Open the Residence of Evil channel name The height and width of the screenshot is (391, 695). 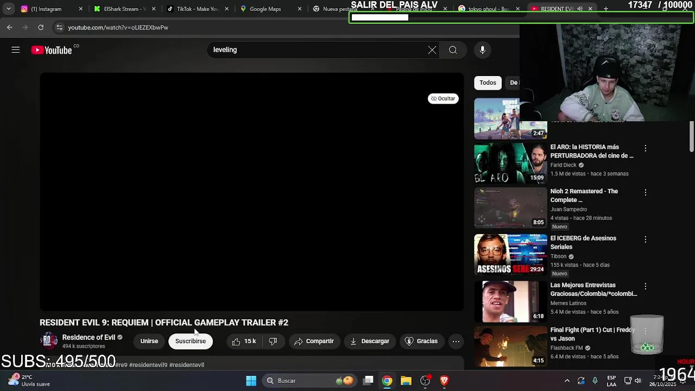[x=89, y=337]
